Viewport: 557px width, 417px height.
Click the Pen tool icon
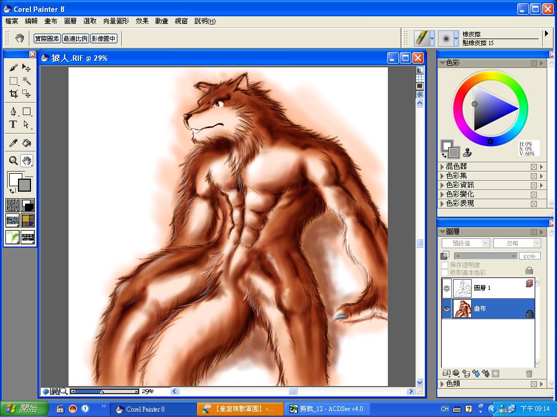pyautogui.click(x=14, y=111)
